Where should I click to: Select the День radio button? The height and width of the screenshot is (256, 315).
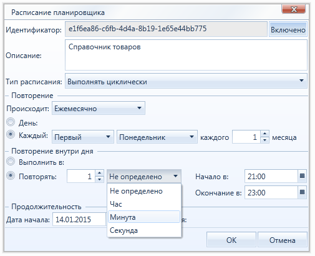pyautogui.click(x=11, y=122)
